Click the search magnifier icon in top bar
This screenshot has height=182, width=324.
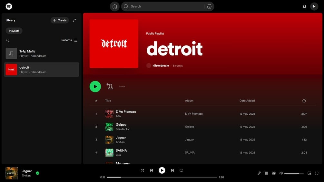click(x=126, y=6)
